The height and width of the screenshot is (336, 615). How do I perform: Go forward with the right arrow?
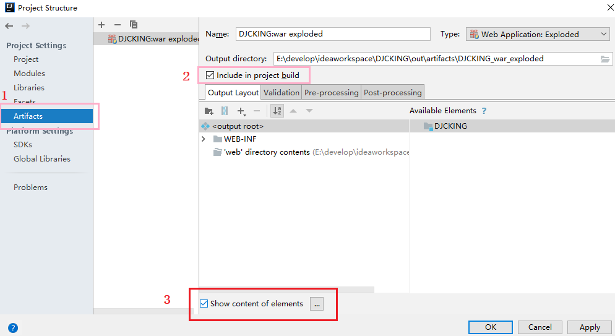click(x=25, y=26)
